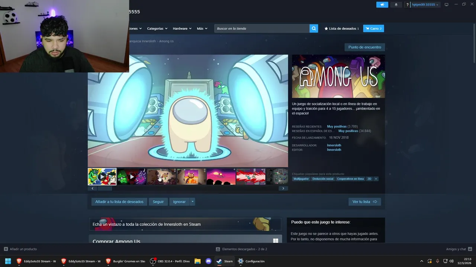Click the Seguir button
The image size is (476, 267).
point(158,202)
